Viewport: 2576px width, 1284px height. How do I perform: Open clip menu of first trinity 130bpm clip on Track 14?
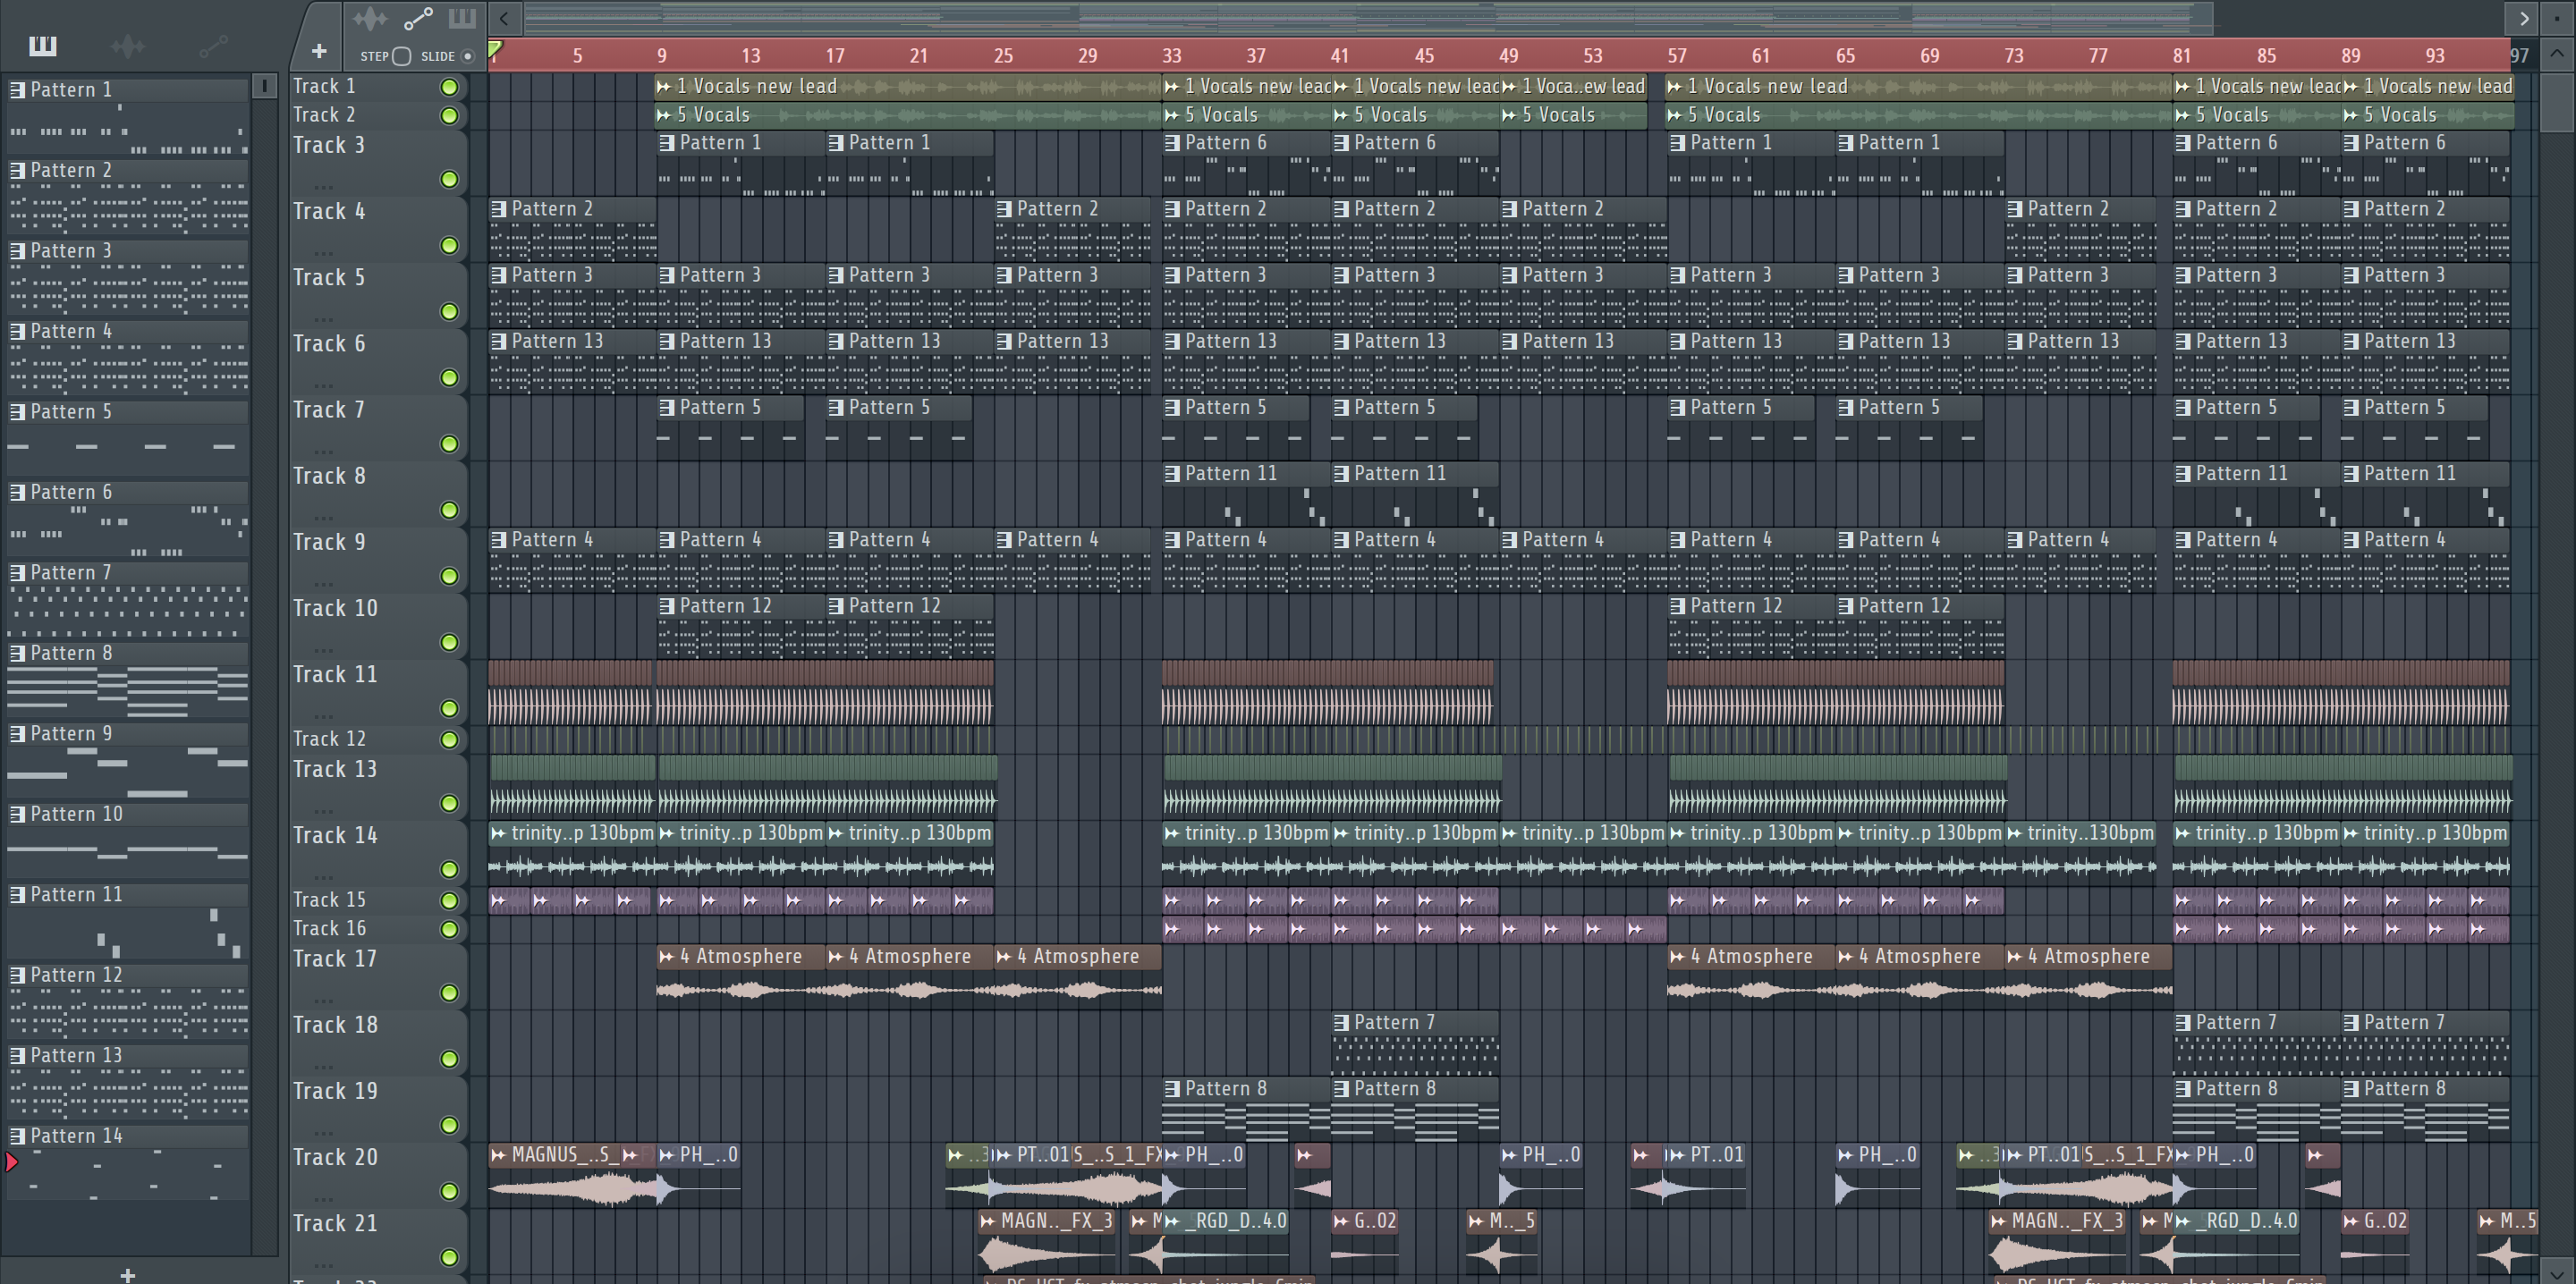tap(498, 833)
